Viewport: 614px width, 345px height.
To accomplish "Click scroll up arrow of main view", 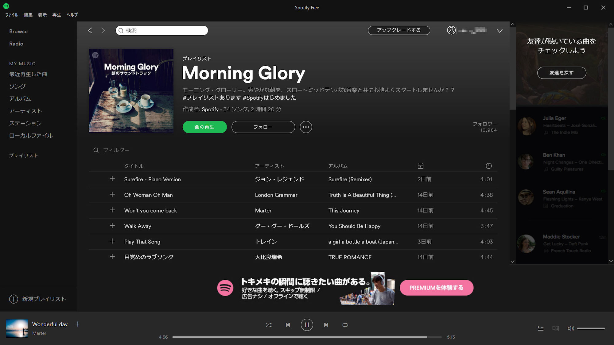I will coord(513,24).
